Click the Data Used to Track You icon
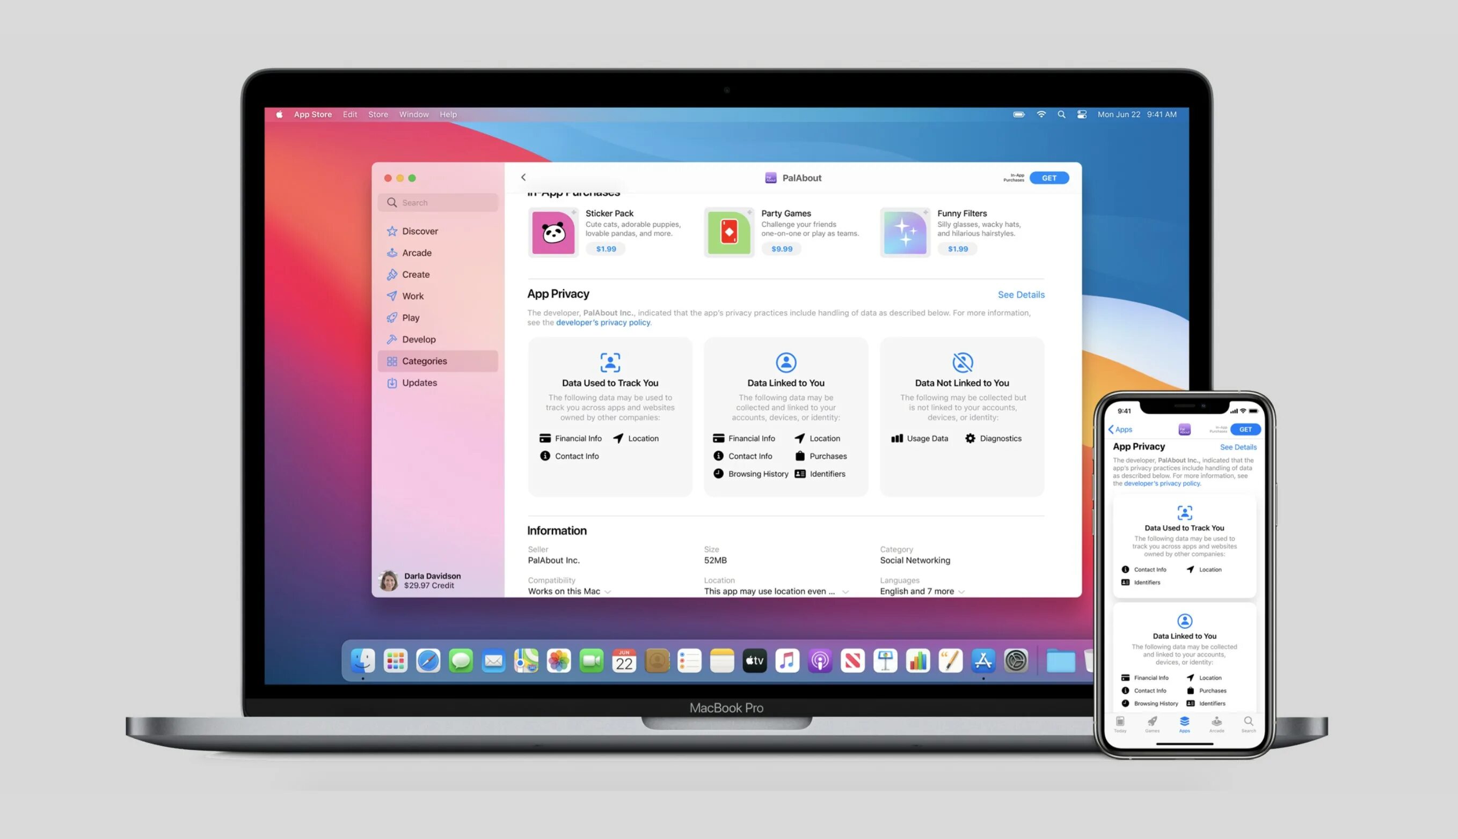This screenshot has width=1458, height=839. (610, 362)
